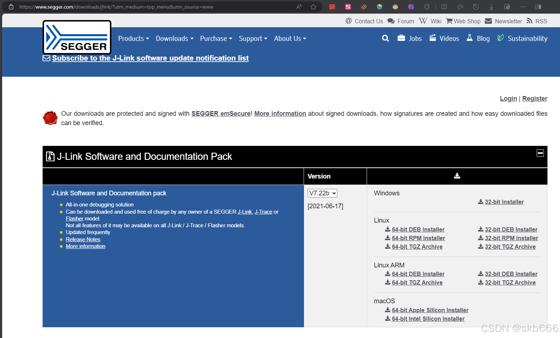Open the Forum link
This screenshot has width=560, height=338.
pyautogui.click(x=401, y=21)
